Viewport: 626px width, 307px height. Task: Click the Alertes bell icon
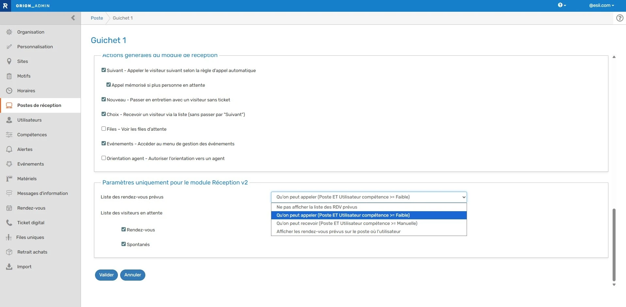tap(9, 149)
